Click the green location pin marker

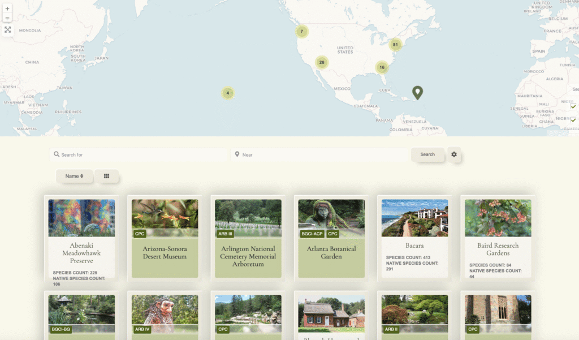tap(417, 92)
